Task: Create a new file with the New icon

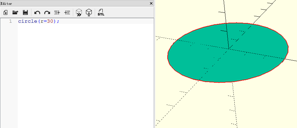Action: click(x=6, y=13)
